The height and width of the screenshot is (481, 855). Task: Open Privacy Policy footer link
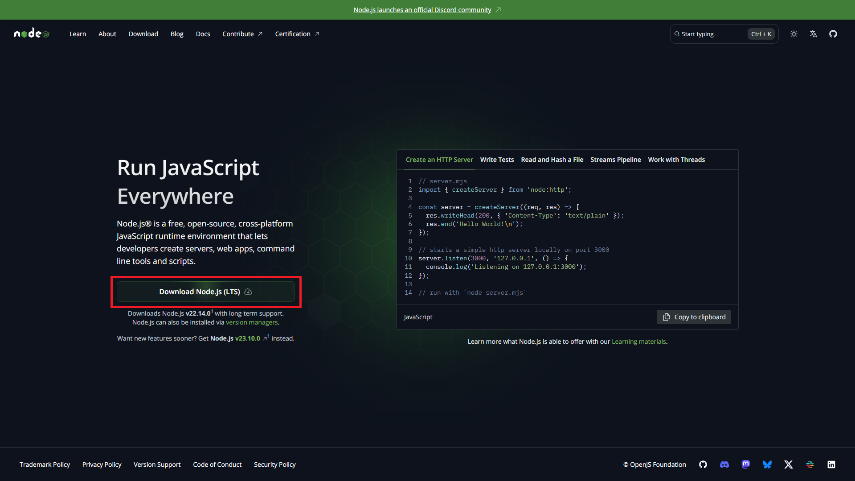pyautogui.click(x=102, y=465)
